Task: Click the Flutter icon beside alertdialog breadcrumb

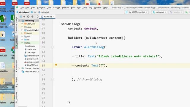Action: pos(17,12)
